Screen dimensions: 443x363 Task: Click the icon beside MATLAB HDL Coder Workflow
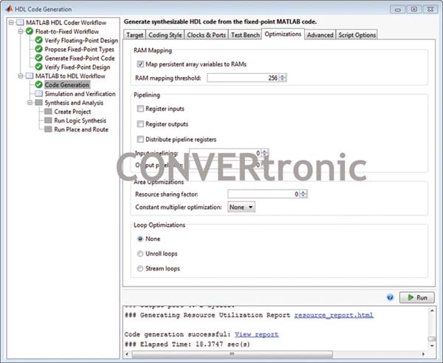pos(20,22)
